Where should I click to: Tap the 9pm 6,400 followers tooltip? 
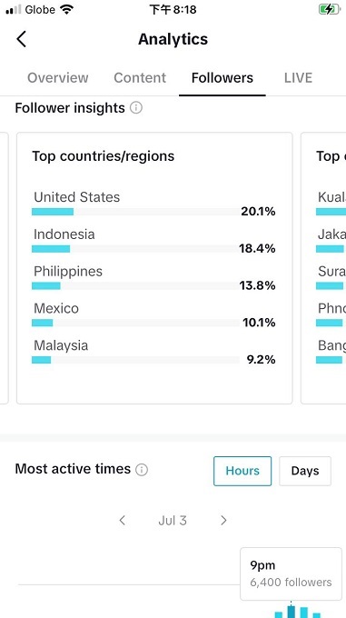(291, 573)
